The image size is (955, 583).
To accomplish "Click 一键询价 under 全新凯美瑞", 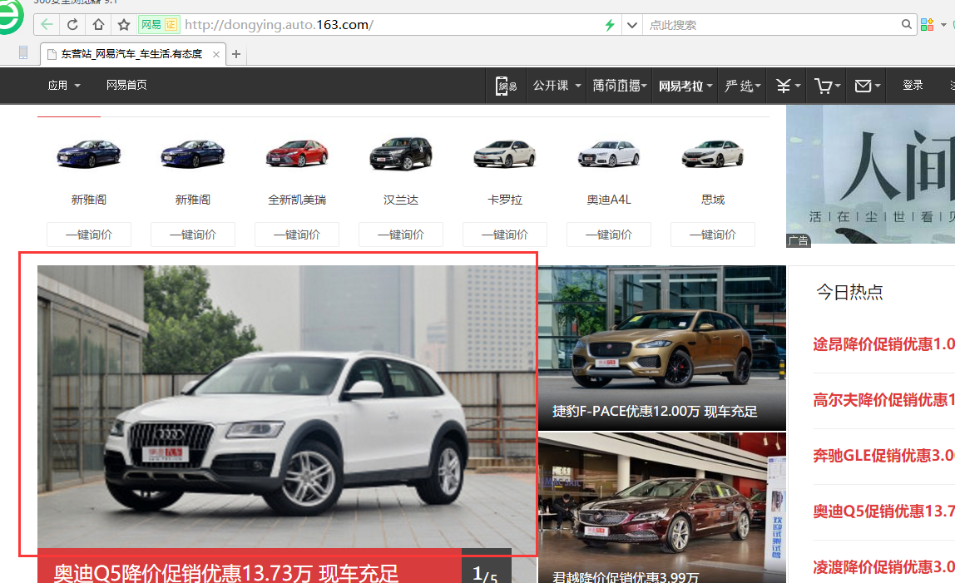I will pyautogui.click(x=297, y=235).
